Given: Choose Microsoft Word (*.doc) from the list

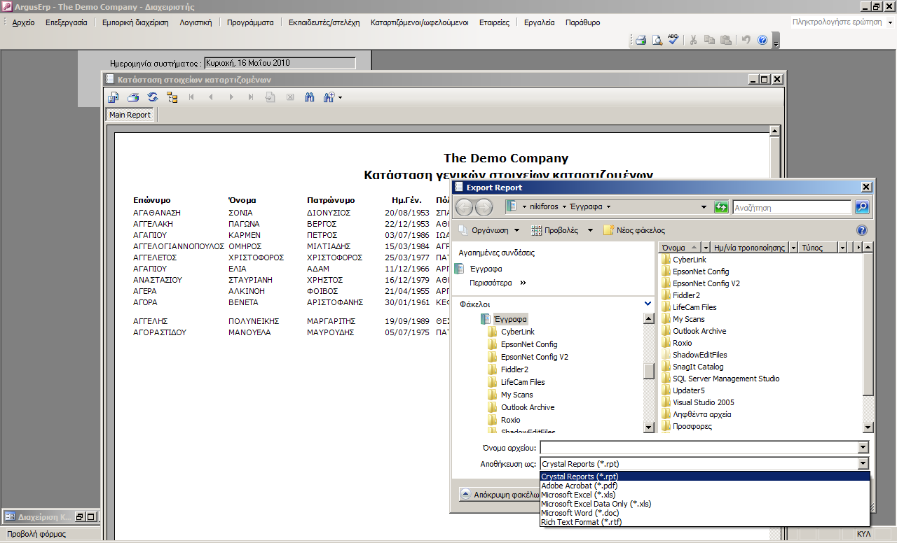Looking at the screenshot, I should (x=580, y=513).
